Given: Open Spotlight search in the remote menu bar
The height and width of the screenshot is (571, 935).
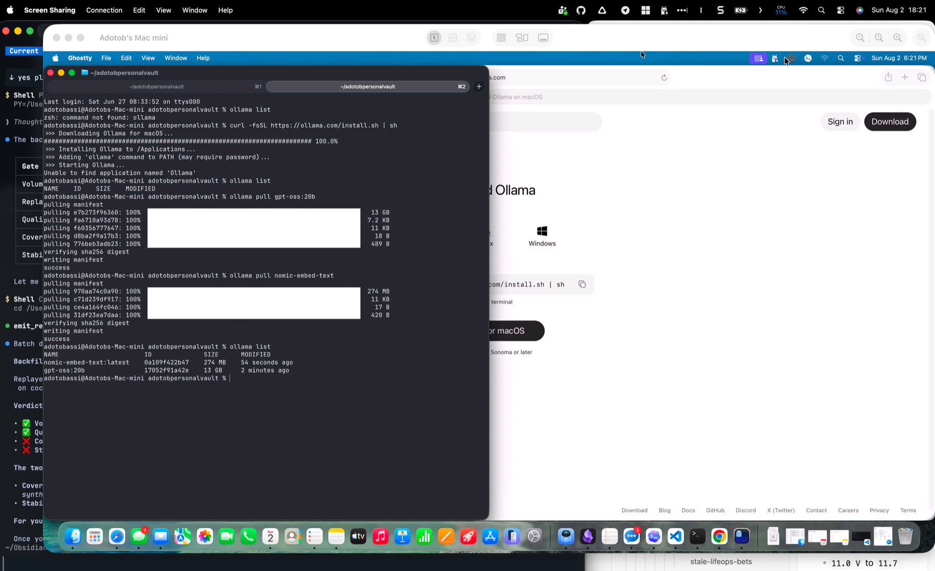Looking at the screenshot, I should [x=841, y=58].
